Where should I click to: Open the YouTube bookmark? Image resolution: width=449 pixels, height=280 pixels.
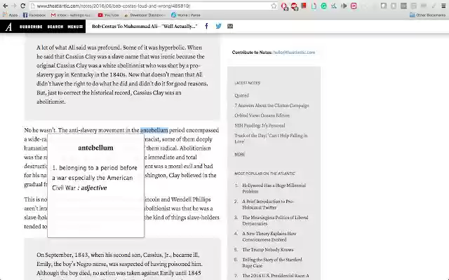(109, 15)
